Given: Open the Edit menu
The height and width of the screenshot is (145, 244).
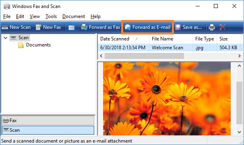Looking at the screenshot, I should 20,16.
